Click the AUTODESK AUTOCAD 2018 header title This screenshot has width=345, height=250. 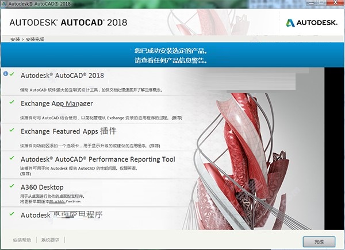click(x=68, y=23)
